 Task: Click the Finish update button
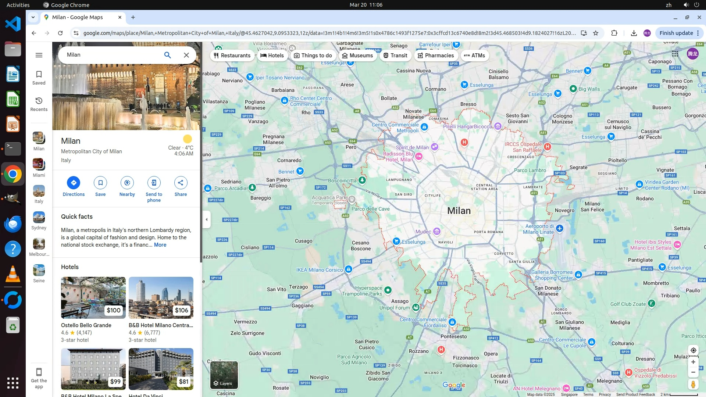(x=676, y=33)
